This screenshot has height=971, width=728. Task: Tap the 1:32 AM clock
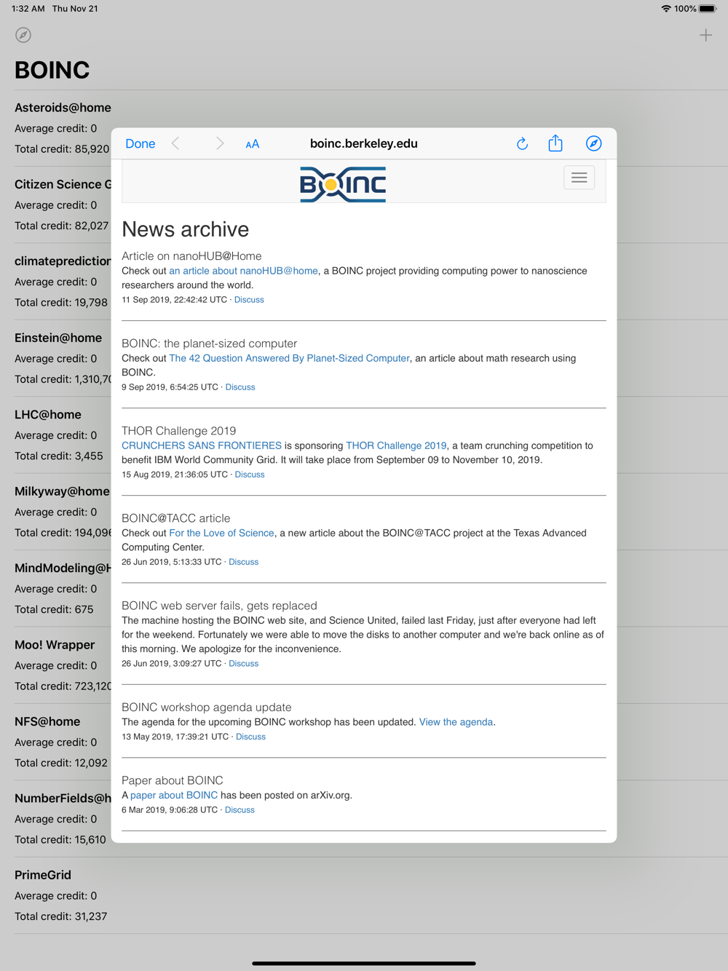(28, 9)
